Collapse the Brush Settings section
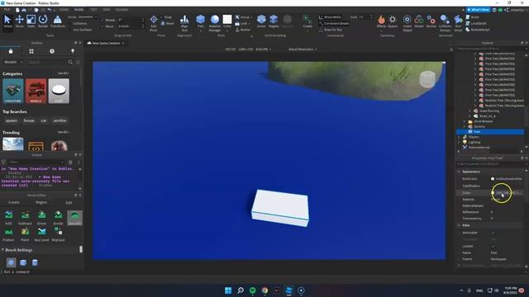The width and height of the screenshot is (529, 297). click(2, 250)
